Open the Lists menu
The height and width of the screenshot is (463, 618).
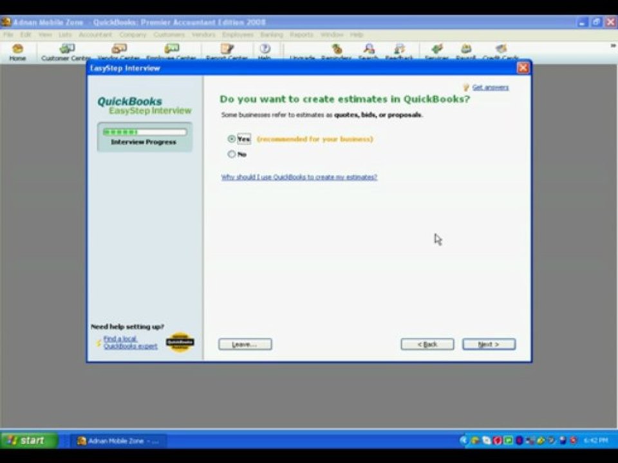[65, 35]
